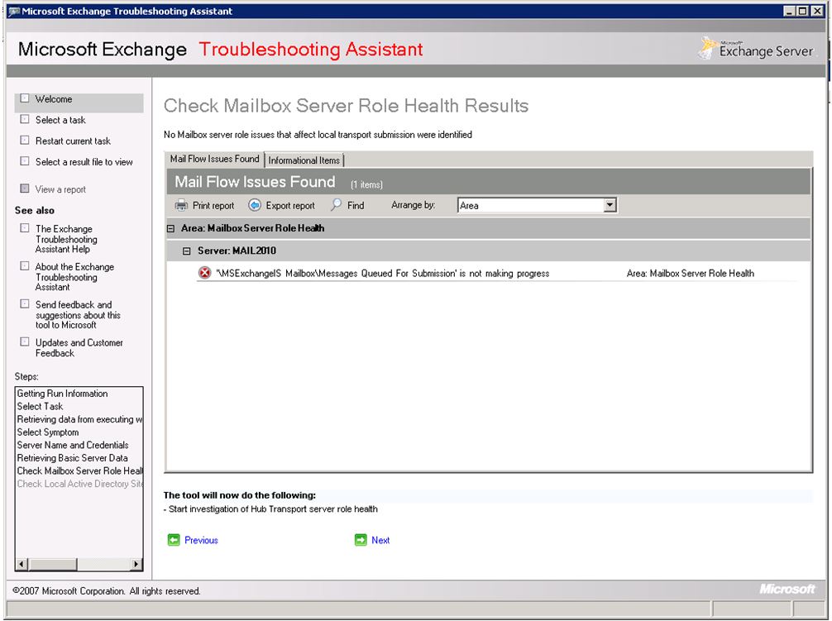The image size is (832, 621).
Task: Open Updates and Customer Feedback link
Action: 79,348
